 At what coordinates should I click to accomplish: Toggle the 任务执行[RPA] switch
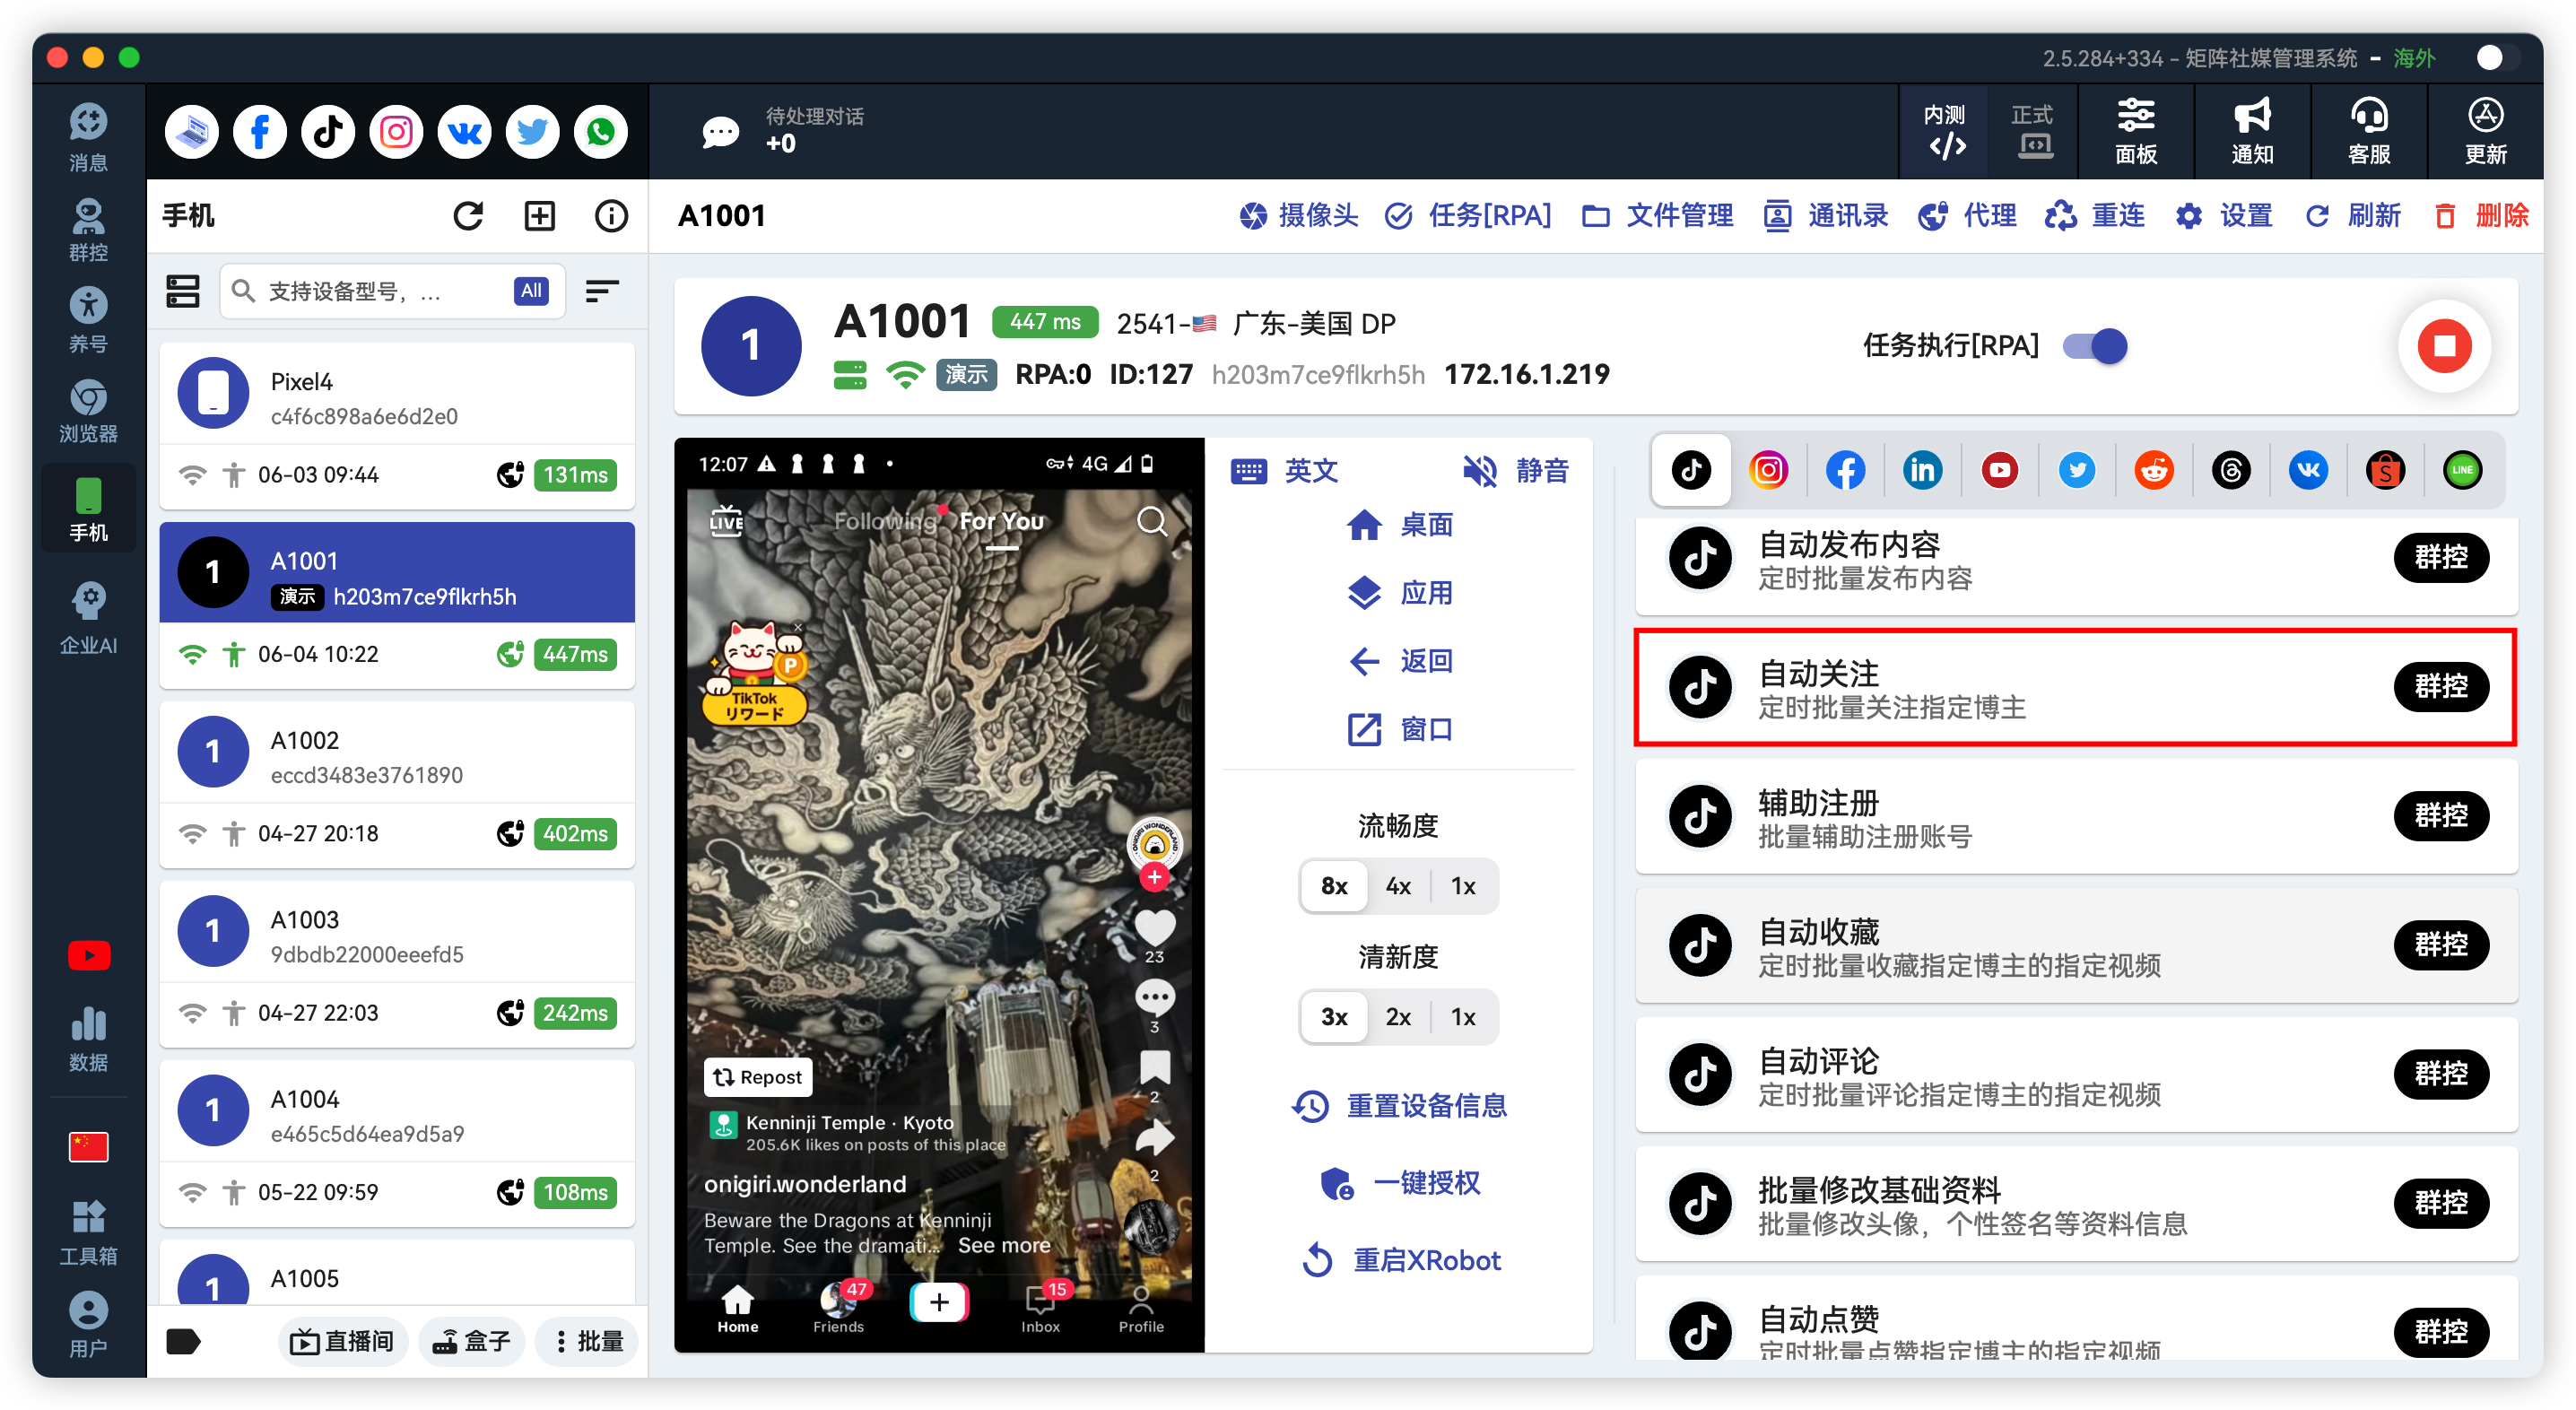2095,346
